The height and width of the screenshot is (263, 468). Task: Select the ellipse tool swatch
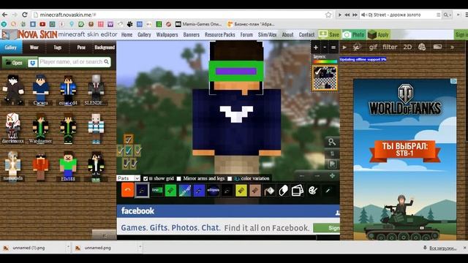pyautogui.click(x=213, y=190)
